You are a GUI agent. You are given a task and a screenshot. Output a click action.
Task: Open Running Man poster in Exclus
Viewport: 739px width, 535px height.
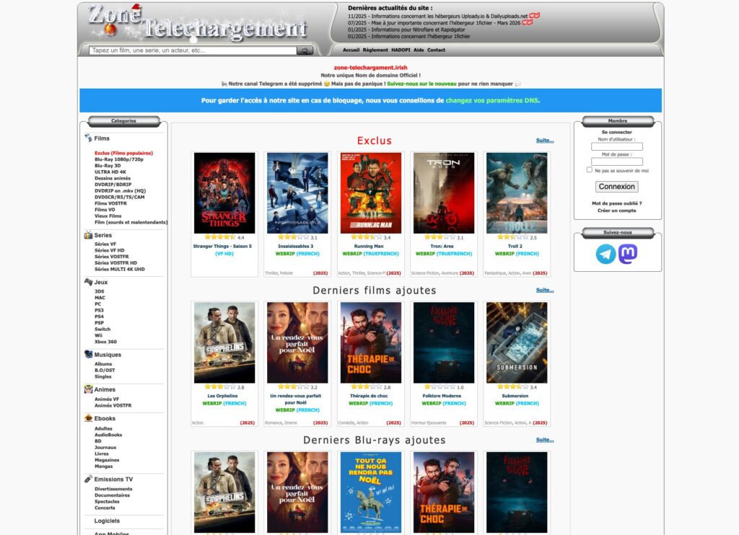371,193
